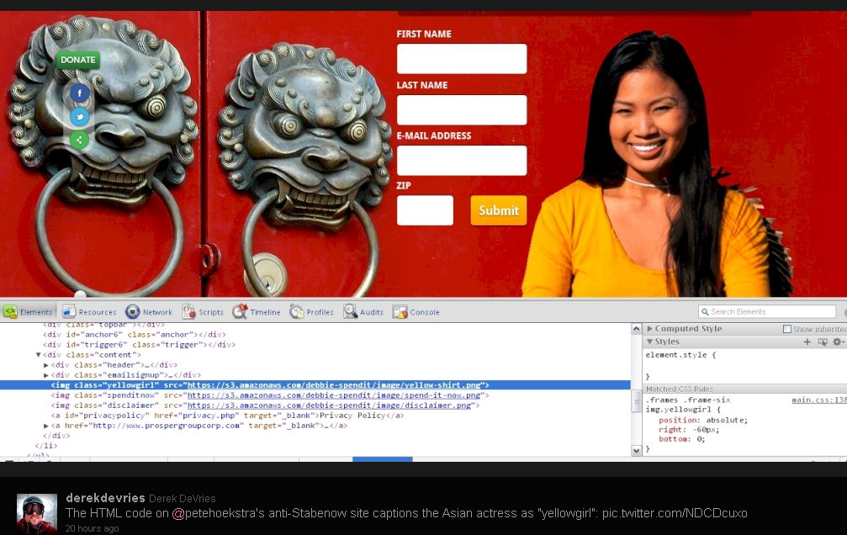The width and height of the screenshot is (847, 535).
Task: Enable the Show inherited checkbox
Action: pos(787,329)
